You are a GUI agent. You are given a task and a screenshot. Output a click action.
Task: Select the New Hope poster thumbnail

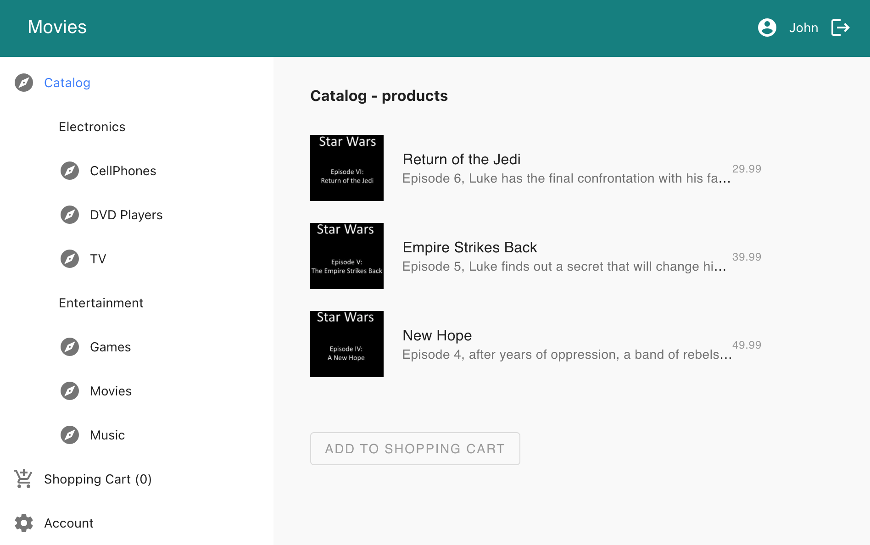(347, 344)
